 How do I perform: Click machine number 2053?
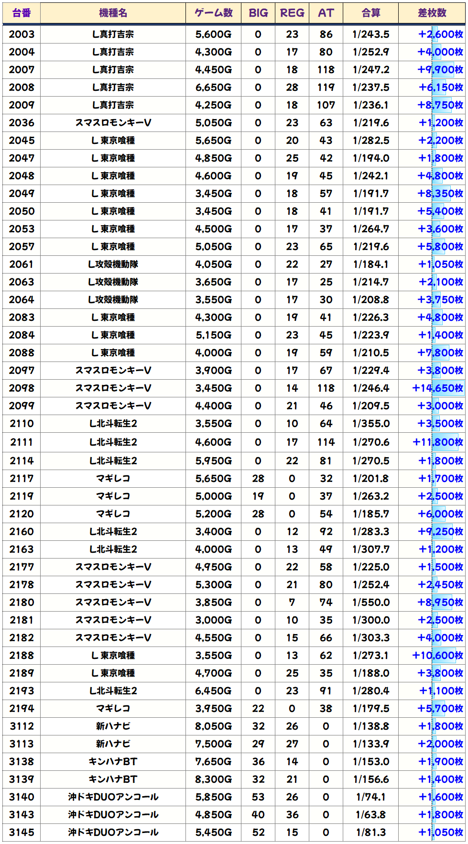point(22,229)
